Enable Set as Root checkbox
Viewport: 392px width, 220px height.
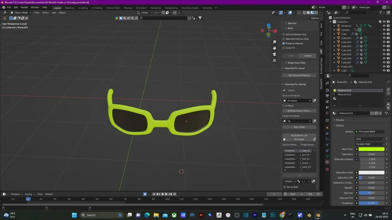tap(284, 187)
